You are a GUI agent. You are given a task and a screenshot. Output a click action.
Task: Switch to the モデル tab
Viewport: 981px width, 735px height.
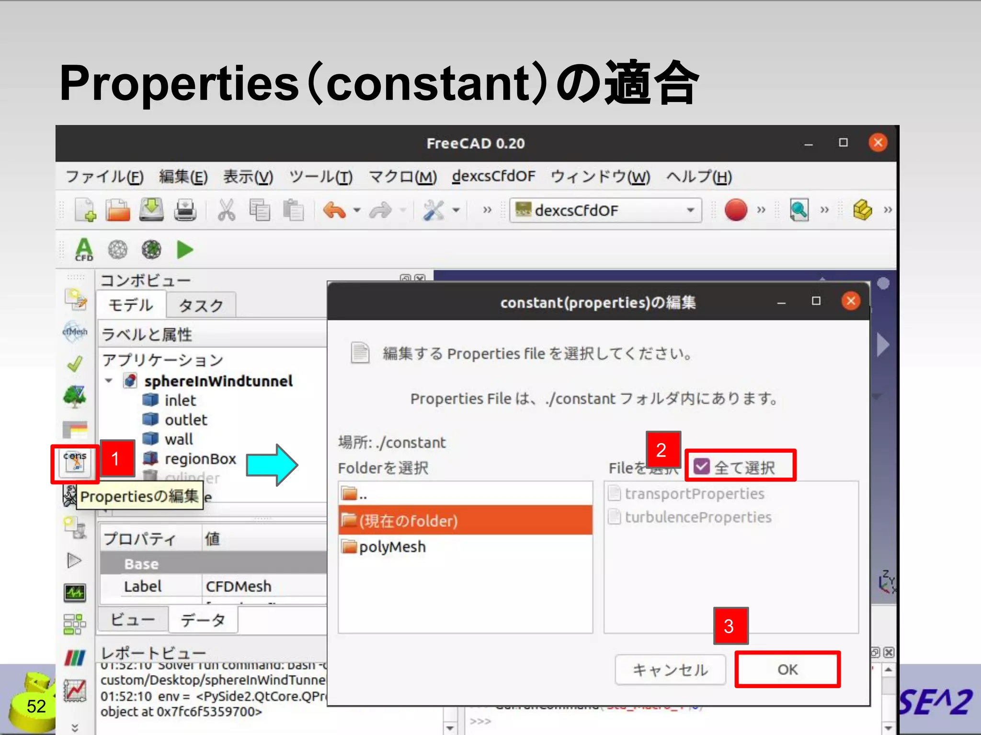tap(131, 305)
